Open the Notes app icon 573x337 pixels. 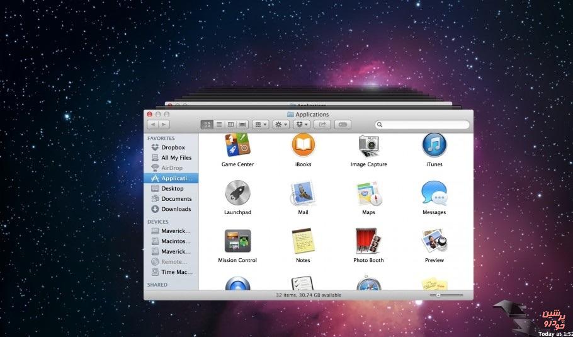click(x=303, y=241)
